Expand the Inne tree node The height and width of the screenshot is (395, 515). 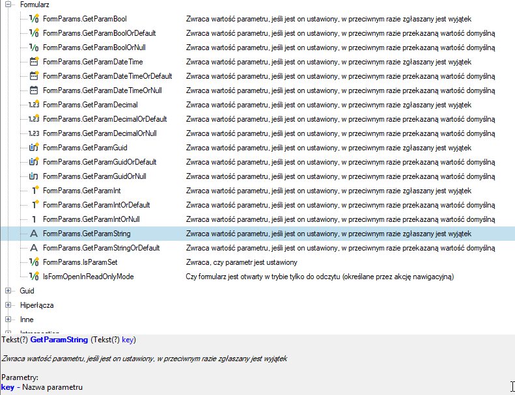click(x=8, y=320)
